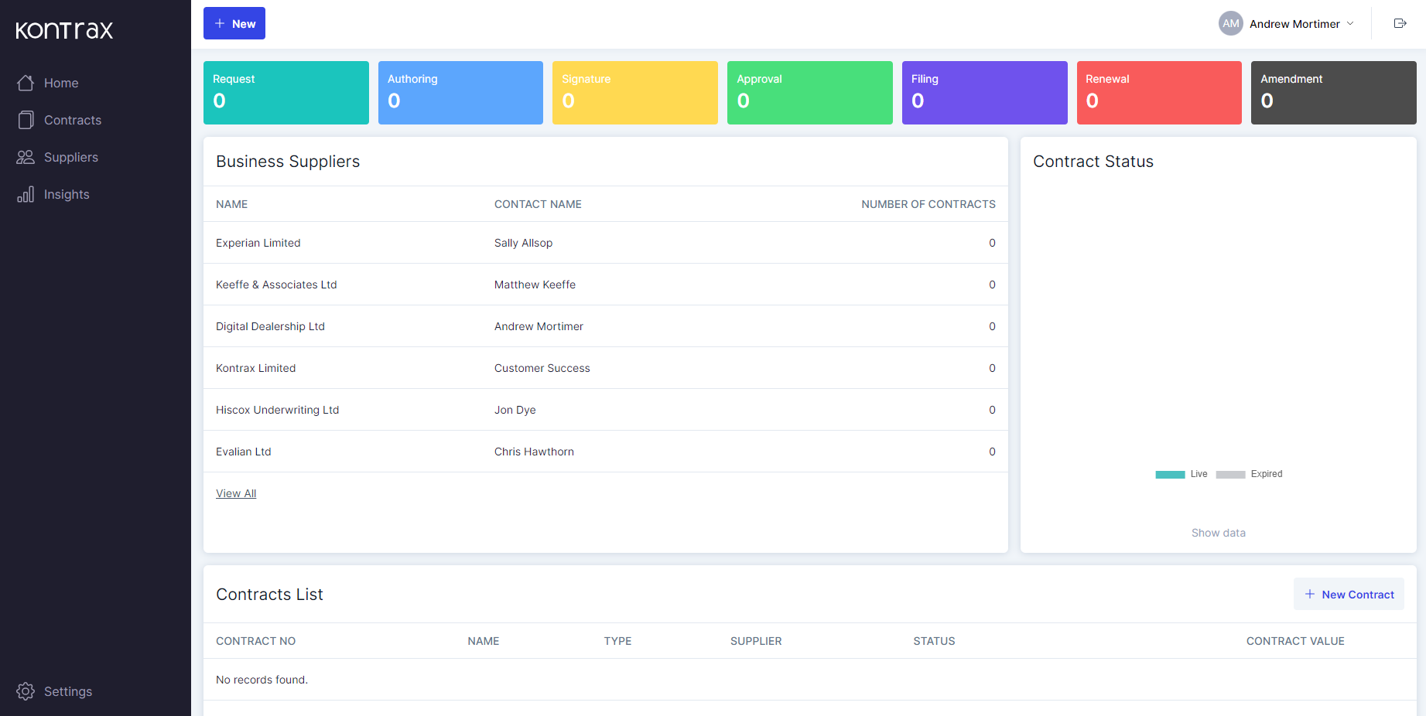Image resolution: width=1426 pixels, height=716 pixels.
Task: Click the KONTRAX logo
Action: [63, 30]
